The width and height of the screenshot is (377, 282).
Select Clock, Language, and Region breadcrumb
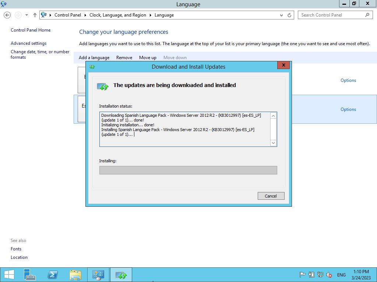118,15
